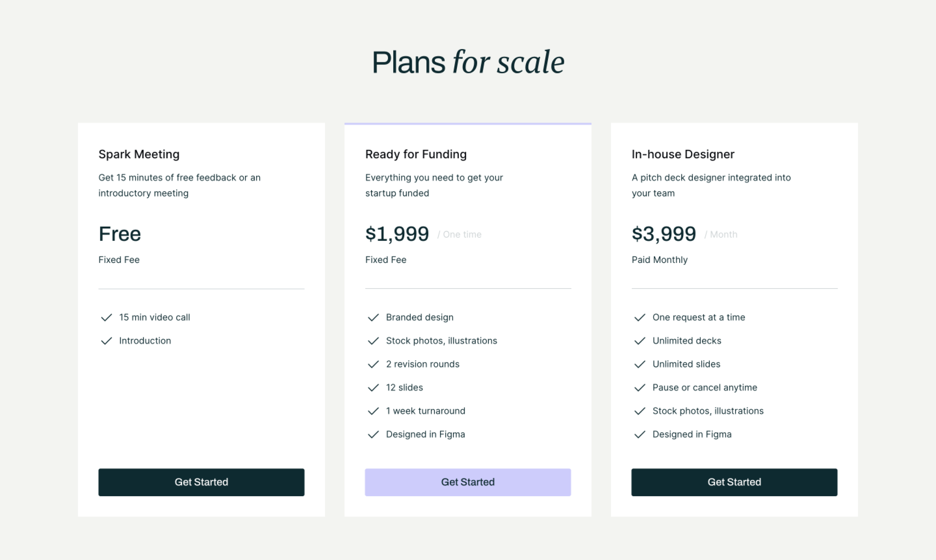936x560 pixels.
Task: Click checkmark beside 15 min video call
Action: [x=106, y=317]
